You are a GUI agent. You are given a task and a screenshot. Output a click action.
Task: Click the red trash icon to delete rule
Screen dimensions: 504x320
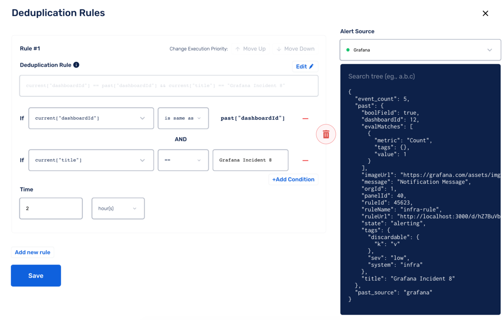pos(326,134)
